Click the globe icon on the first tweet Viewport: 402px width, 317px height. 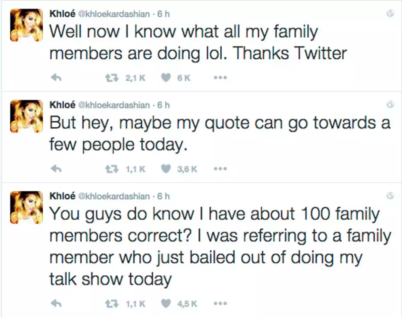390,14
